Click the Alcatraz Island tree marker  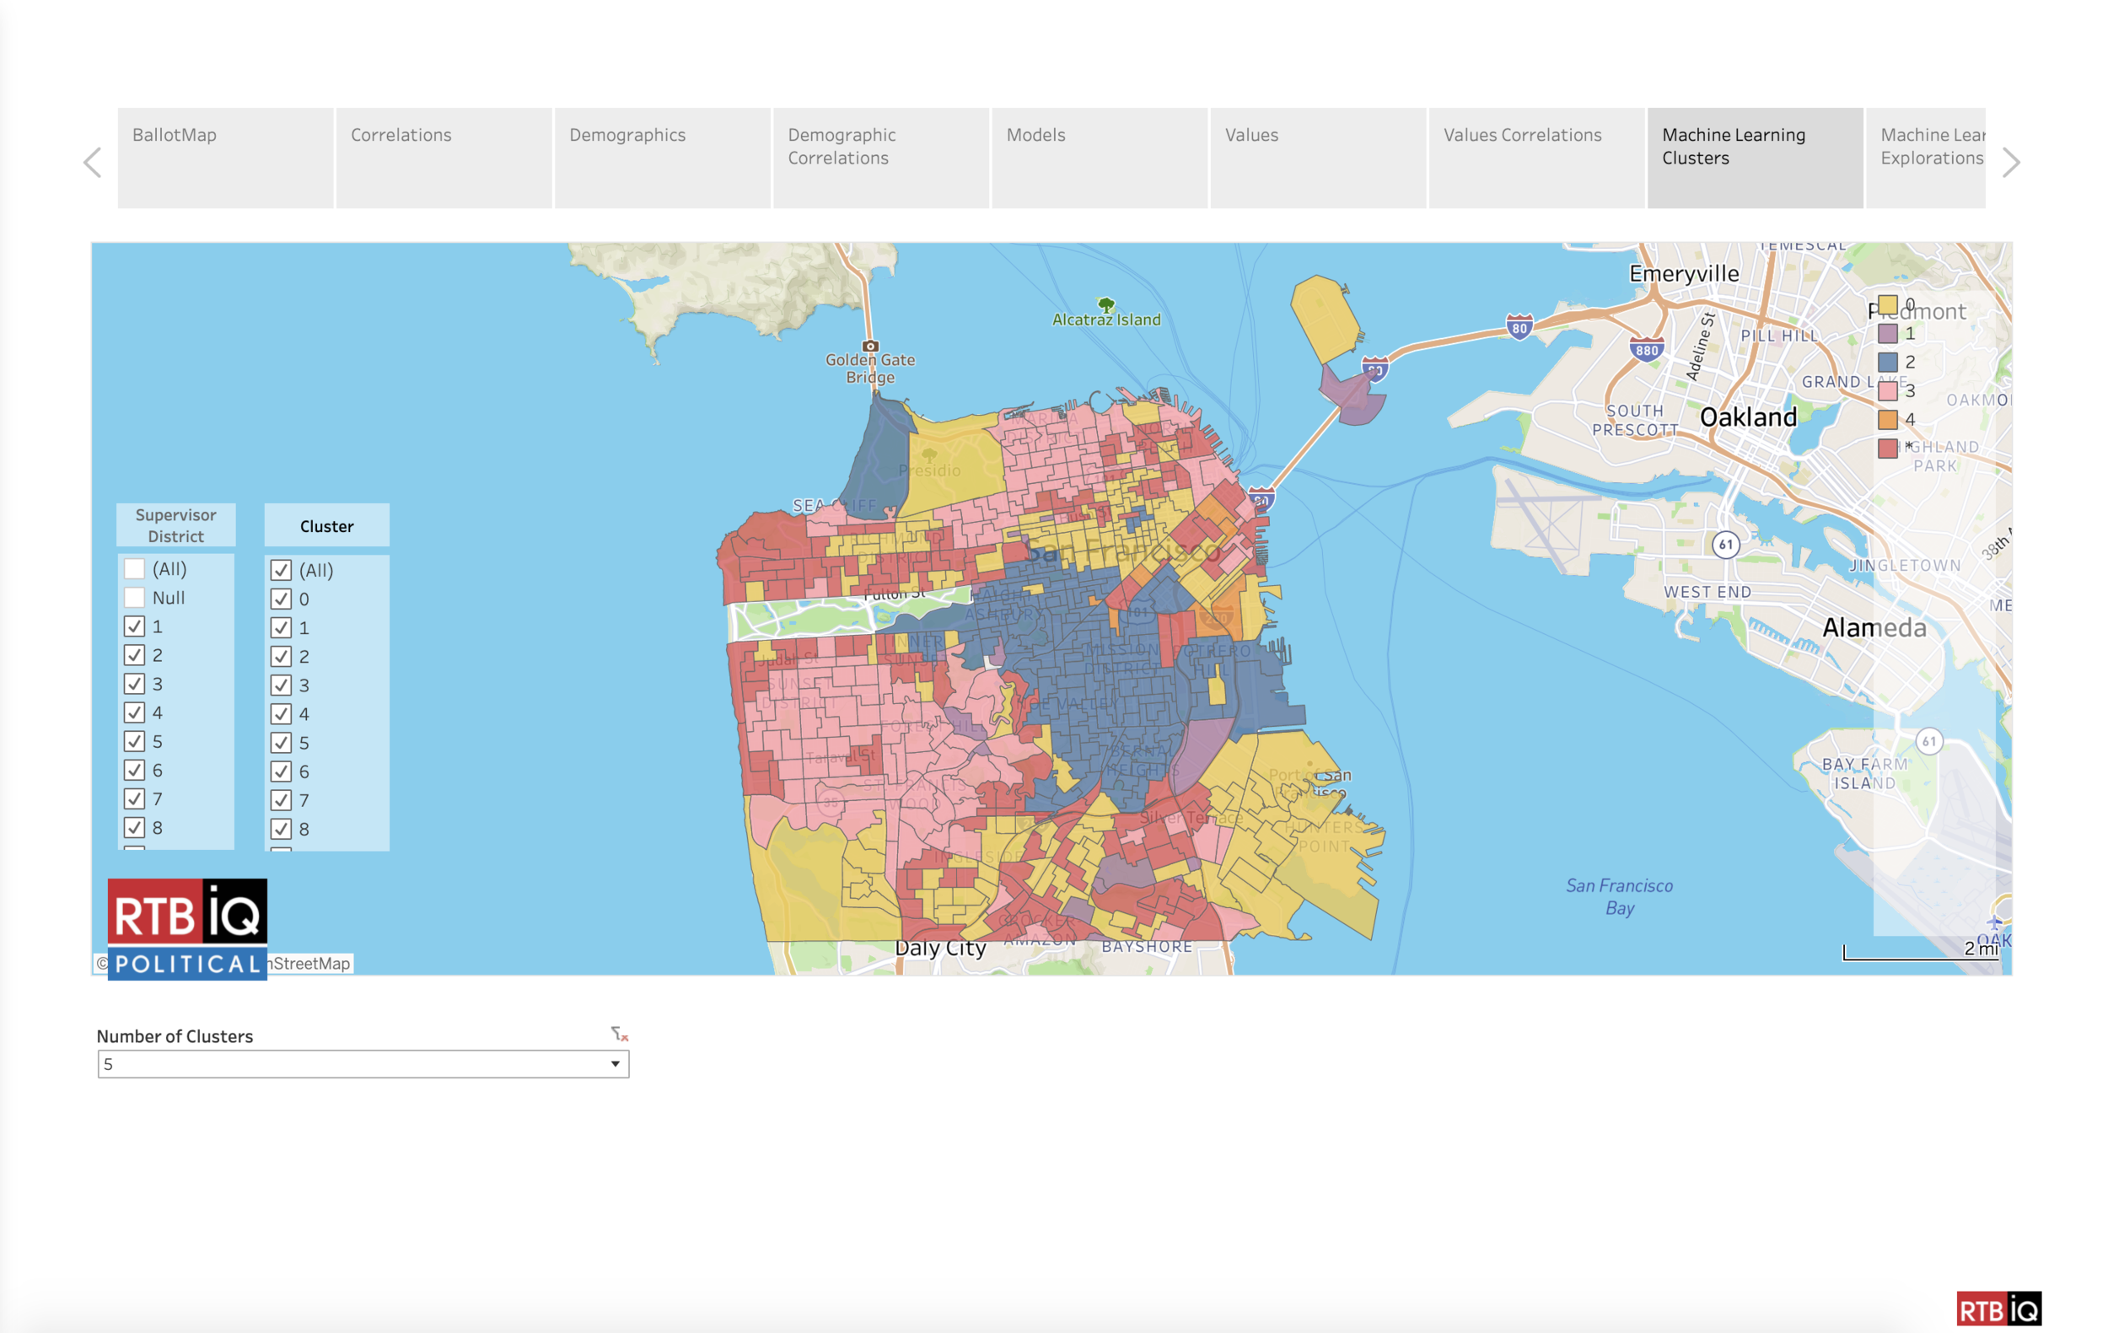click(x=1105, y=304)
